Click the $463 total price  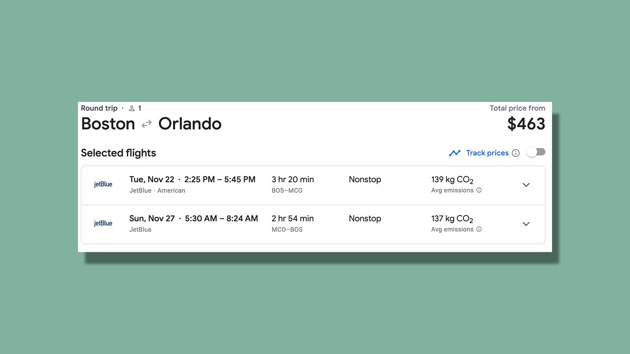[x=526, y=124]
